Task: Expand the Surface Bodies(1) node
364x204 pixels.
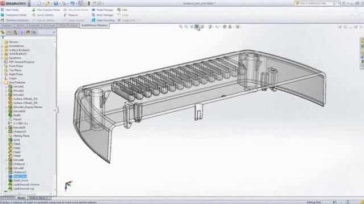Action: click(x=2, y=50)
